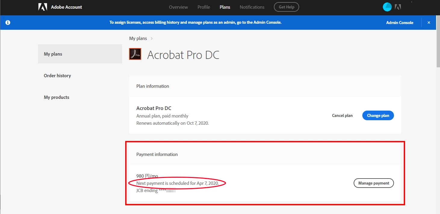Click the banner message about assigning licenses
Image resolution: width=440 pixels, height=214 pixels.
pyautogui.click(x=195, y=23)
